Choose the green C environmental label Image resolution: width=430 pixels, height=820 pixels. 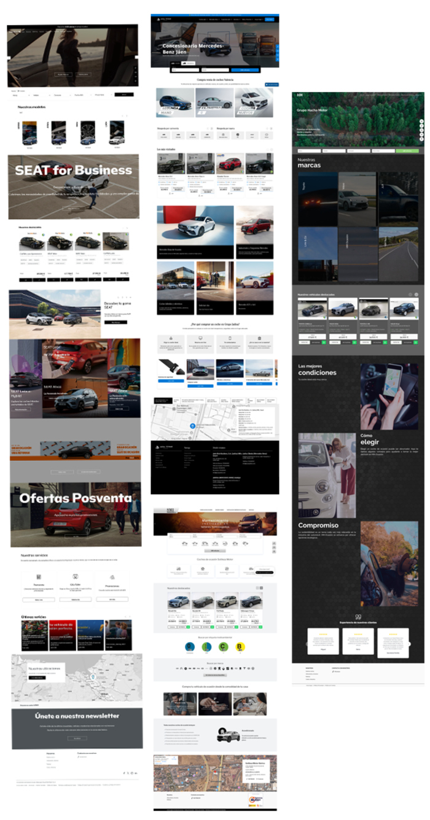coord(224,646)
